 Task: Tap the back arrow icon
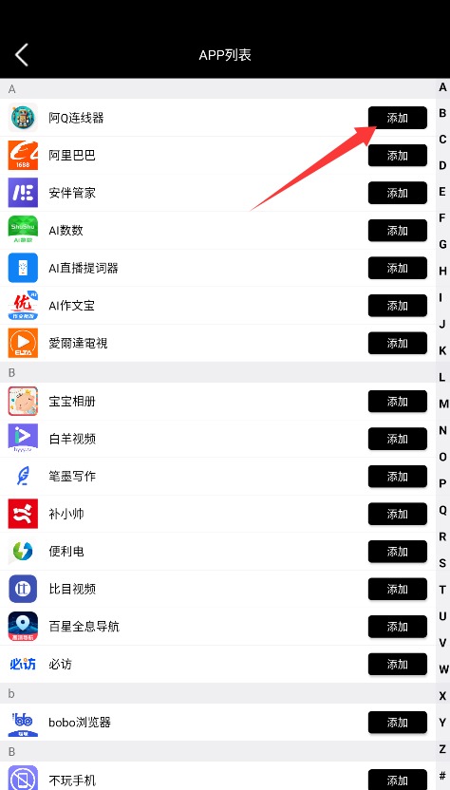point(21,55)
